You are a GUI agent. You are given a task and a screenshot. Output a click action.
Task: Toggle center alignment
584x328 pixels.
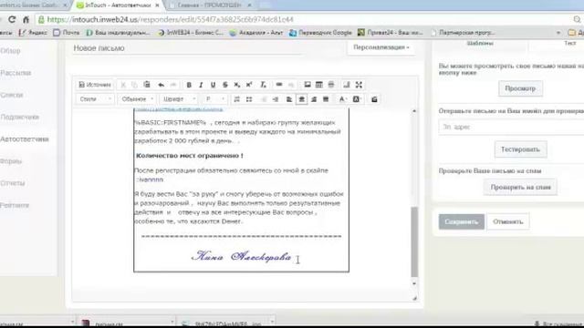point(301,99)
